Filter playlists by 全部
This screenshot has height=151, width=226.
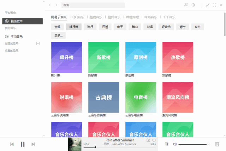pos(57,27)
